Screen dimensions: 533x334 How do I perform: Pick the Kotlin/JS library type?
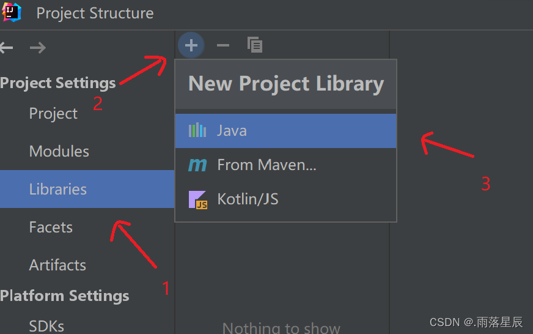tap(285, 199)
